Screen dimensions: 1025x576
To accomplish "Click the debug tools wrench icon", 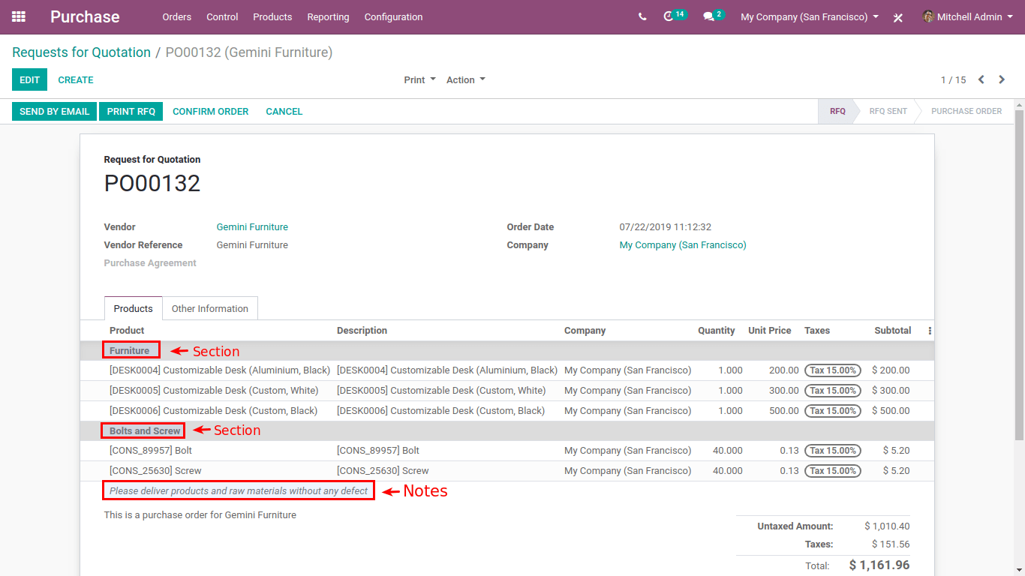I will [x=898, y=17].
